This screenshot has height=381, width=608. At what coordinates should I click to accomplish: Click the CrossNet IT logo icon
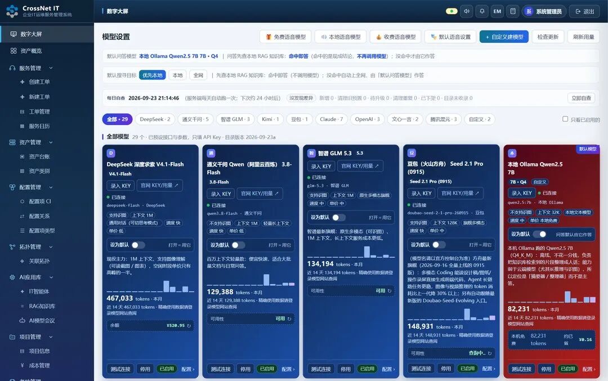pyautogui.click(x=12, y=11)
